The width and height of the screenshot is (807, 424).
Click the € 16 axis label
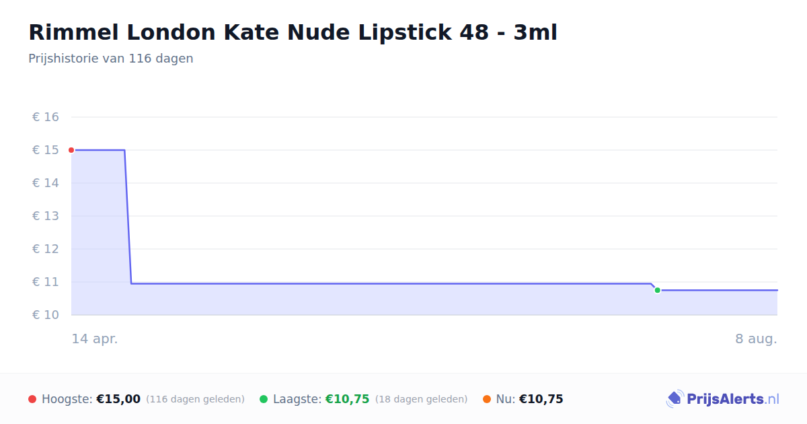point(46,117)
